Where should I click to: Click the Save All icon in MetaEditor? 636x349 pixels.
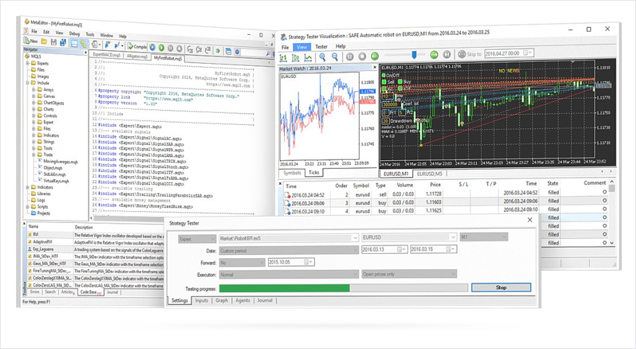pos(63,42)
